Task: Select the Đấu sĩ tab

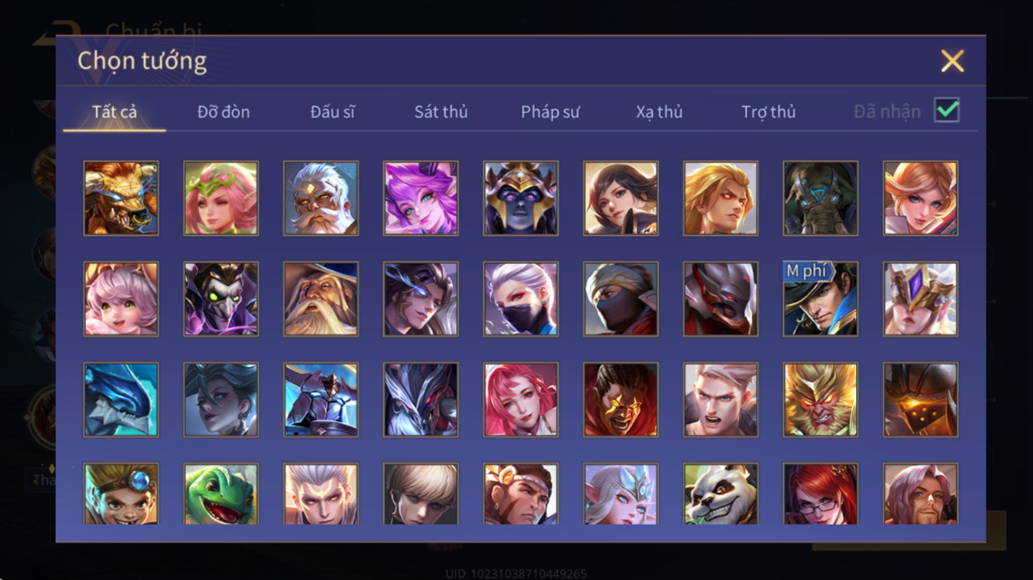Action: [332, 112]
